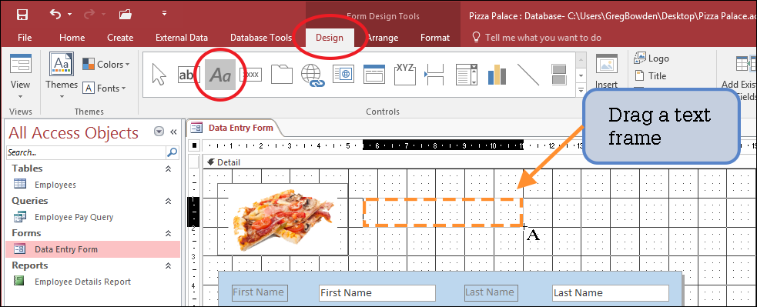Screen dimensions: 757x307
Task: Select the Label (Aa) control
Action: pos(220,75)
